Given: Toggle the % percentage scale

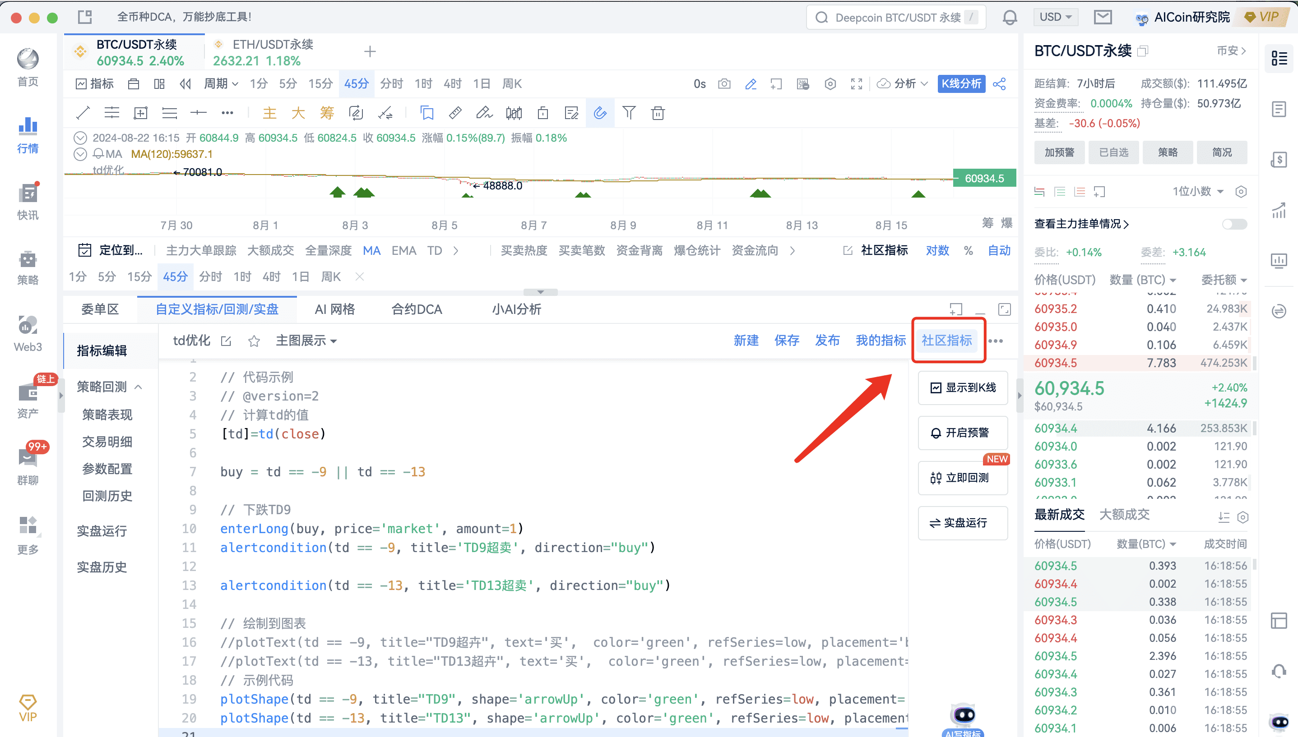Looking at the screenshot, I should point(968,251).
